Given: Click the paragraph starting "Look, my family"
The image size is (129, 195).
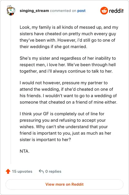Looking at the screenshot, I should (x=69, y=37).
